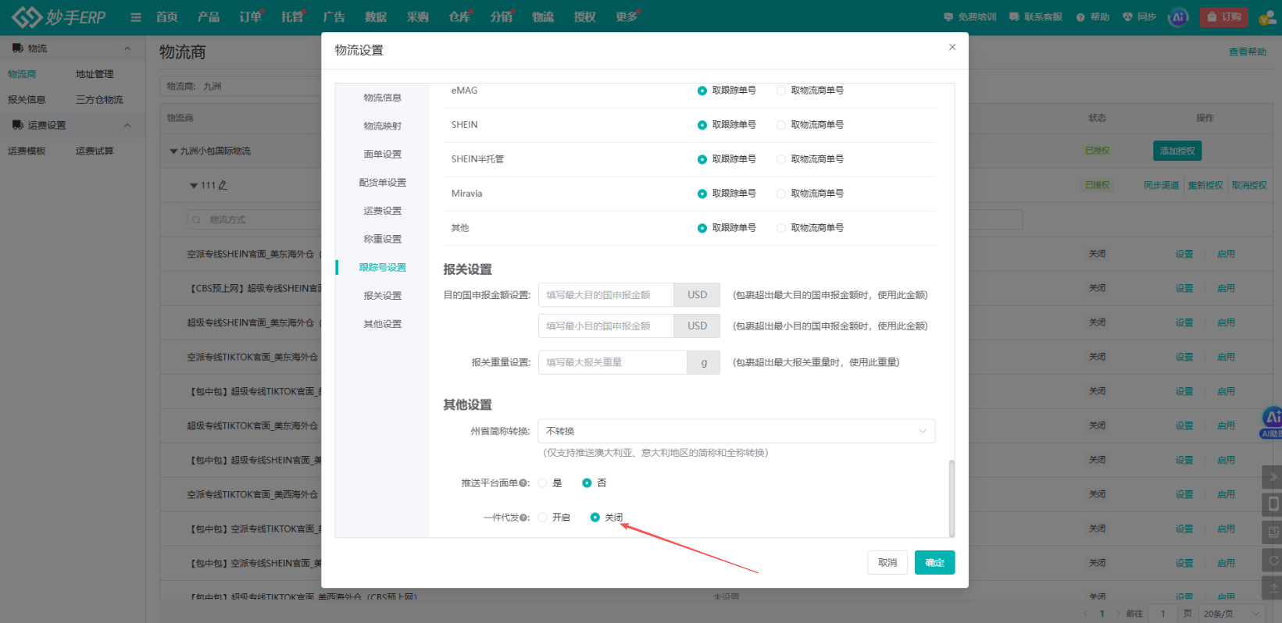
Task: Click the 填写最小目的国申报金额 input
Action: pyautogui.click(x=606, y=326)
